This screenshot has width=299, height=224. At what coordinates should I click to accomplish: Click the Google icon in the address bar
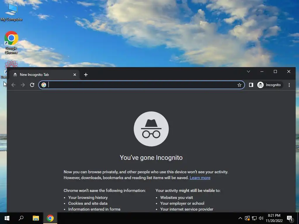[44, 85]
